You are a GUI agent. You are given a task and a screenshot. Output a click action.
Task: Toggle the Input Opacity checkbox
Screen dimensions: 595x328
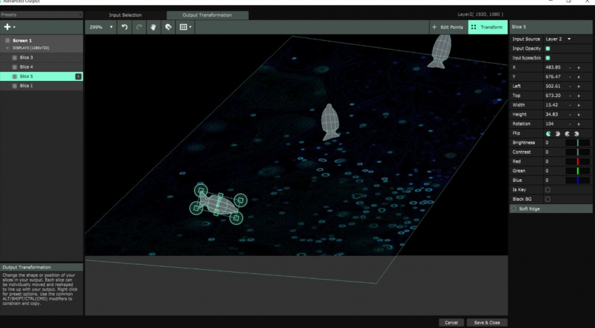[x=548, y=49]
